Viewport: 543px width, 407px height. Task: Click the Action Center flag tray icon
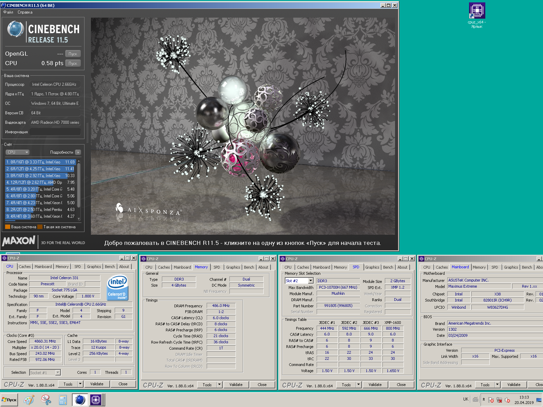[x=491, y=400]
